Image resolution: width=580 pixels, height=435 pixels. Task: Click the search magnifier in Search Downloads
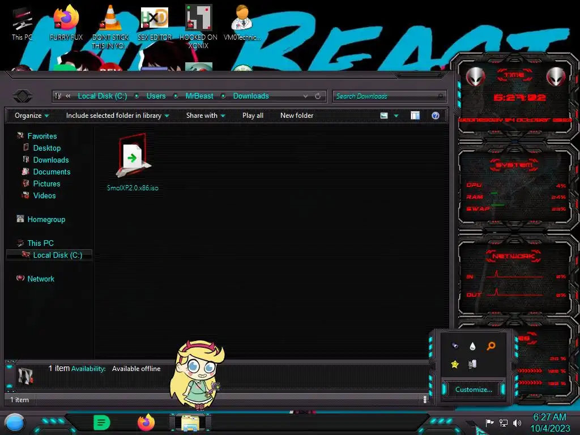coord(440,96)
